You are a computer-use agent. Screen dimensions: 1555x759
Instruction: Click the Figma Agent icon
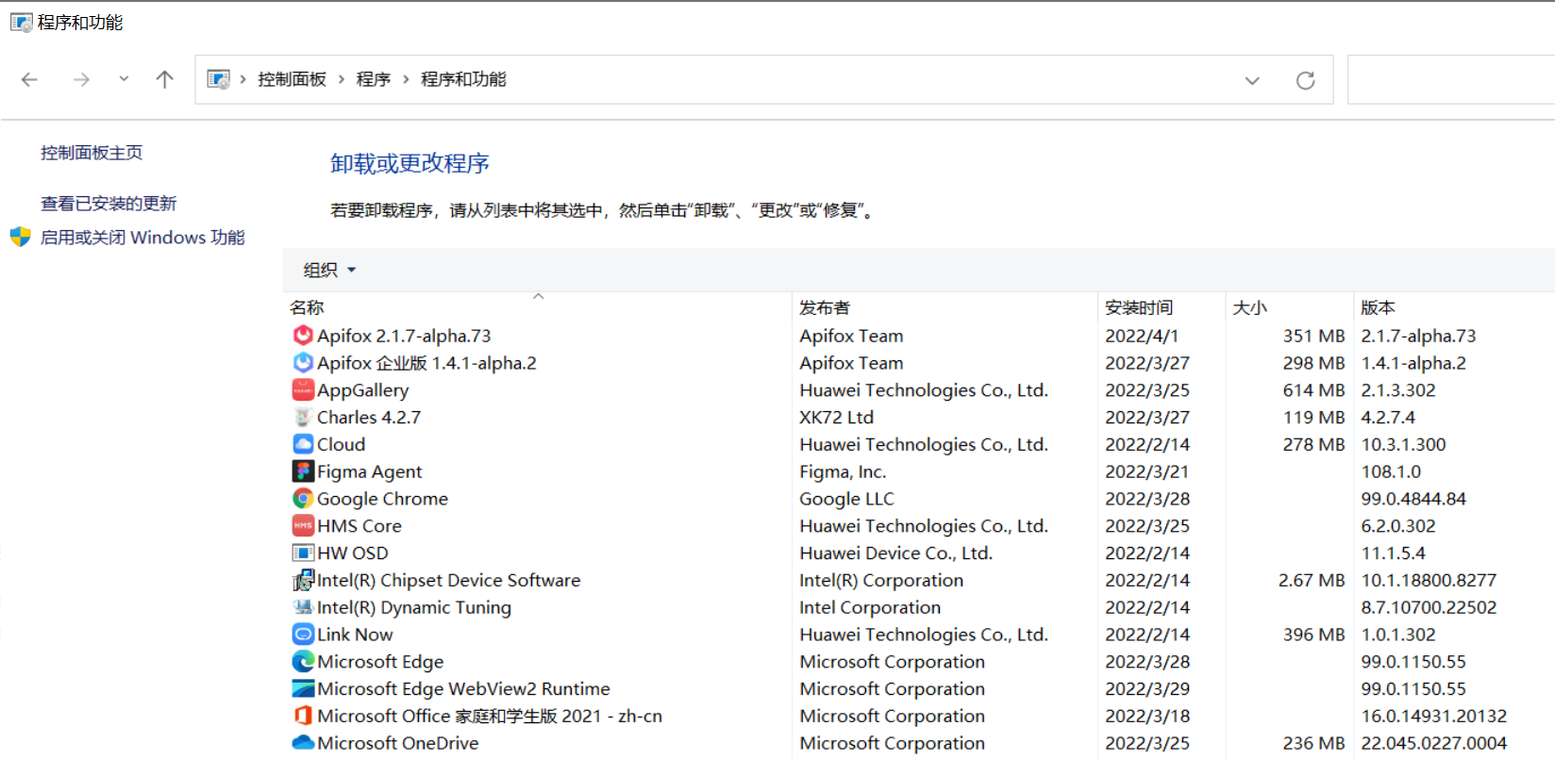point(303,471)
